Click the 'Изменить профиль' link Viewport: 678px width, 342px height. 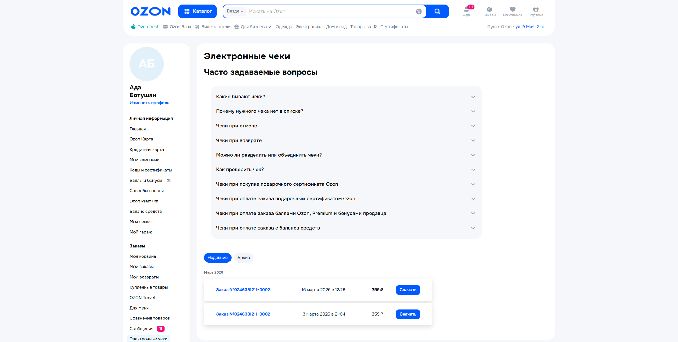(x=149, y=103)
